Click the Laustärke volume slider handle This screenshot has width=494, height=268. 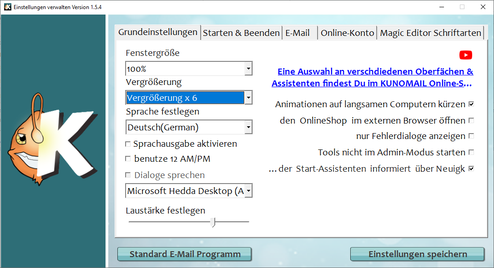tap(213, 222)
